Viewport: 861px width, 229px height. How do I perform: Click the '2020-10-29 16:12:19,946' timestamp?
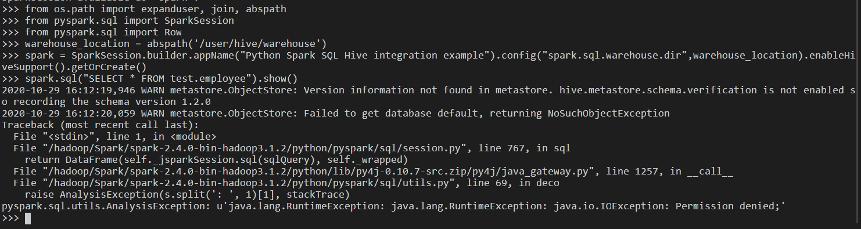68,90
